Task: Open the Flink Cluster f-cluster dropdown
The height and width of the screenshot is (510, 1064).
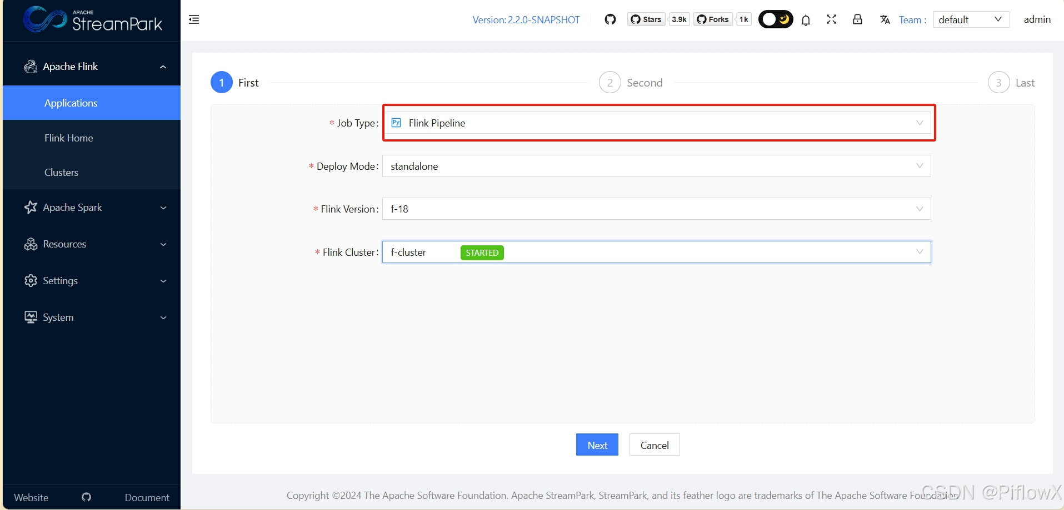Action: point(657,252)
